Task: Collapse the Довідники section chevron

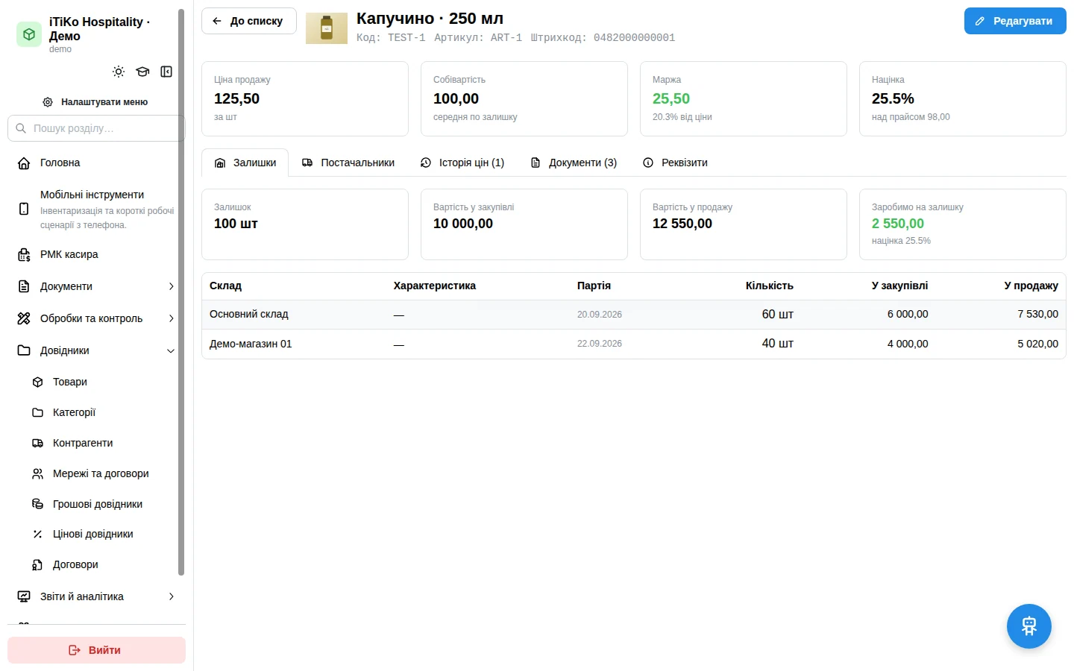Action: (x=171, y=350)
